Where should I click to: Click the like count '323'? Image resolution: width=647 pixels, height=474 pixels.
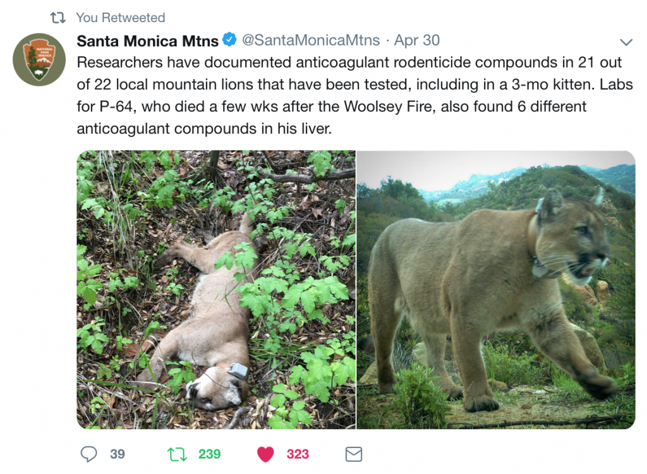point(298,454)
